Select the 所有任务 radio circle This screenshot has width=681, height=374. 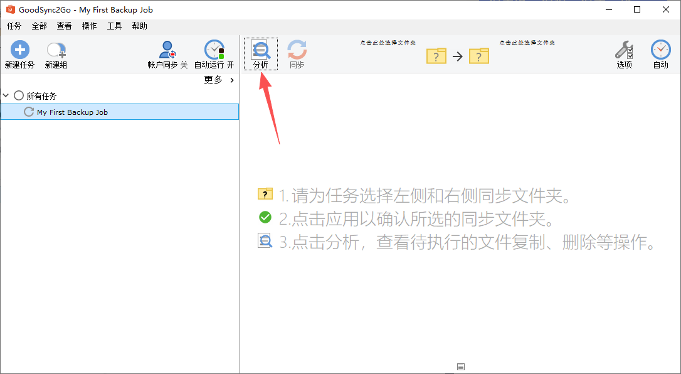19,95
